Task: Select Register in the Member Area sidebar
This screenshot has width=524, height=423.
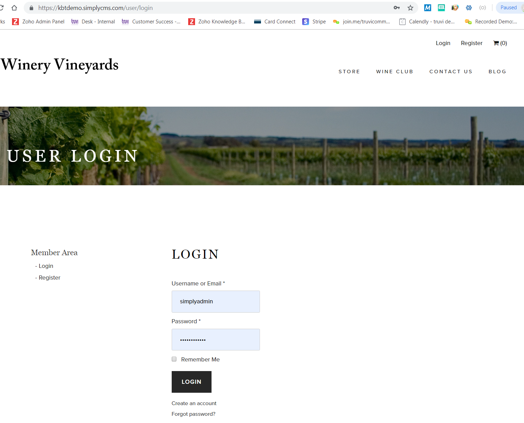Action: point(49,278)
